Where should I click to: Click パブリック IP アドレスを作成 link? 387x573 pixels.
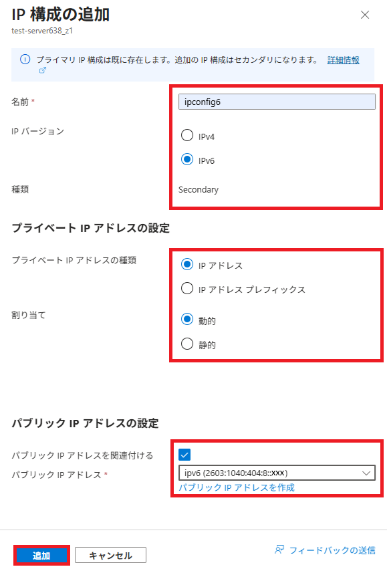point(237,487)
